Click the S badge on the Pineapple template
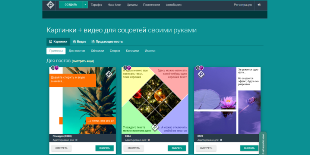 pyautogui.click(x=53, y=68)
